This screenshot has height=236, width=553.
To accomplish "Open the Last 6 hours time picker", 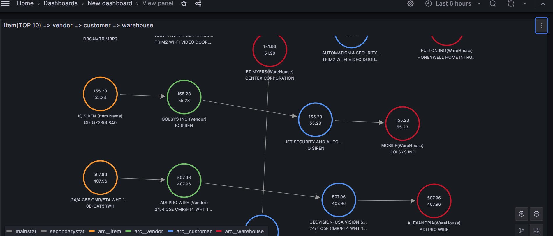I will pos(453,3).
